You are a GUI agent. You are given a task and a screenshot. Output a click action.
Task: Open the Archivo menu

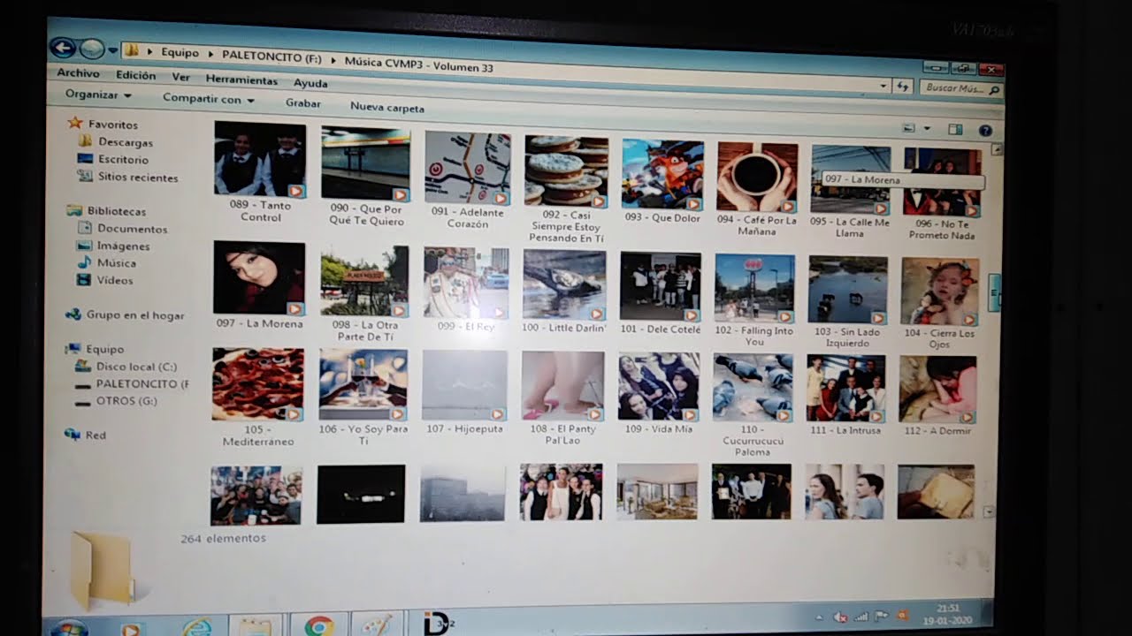[78, 73]
